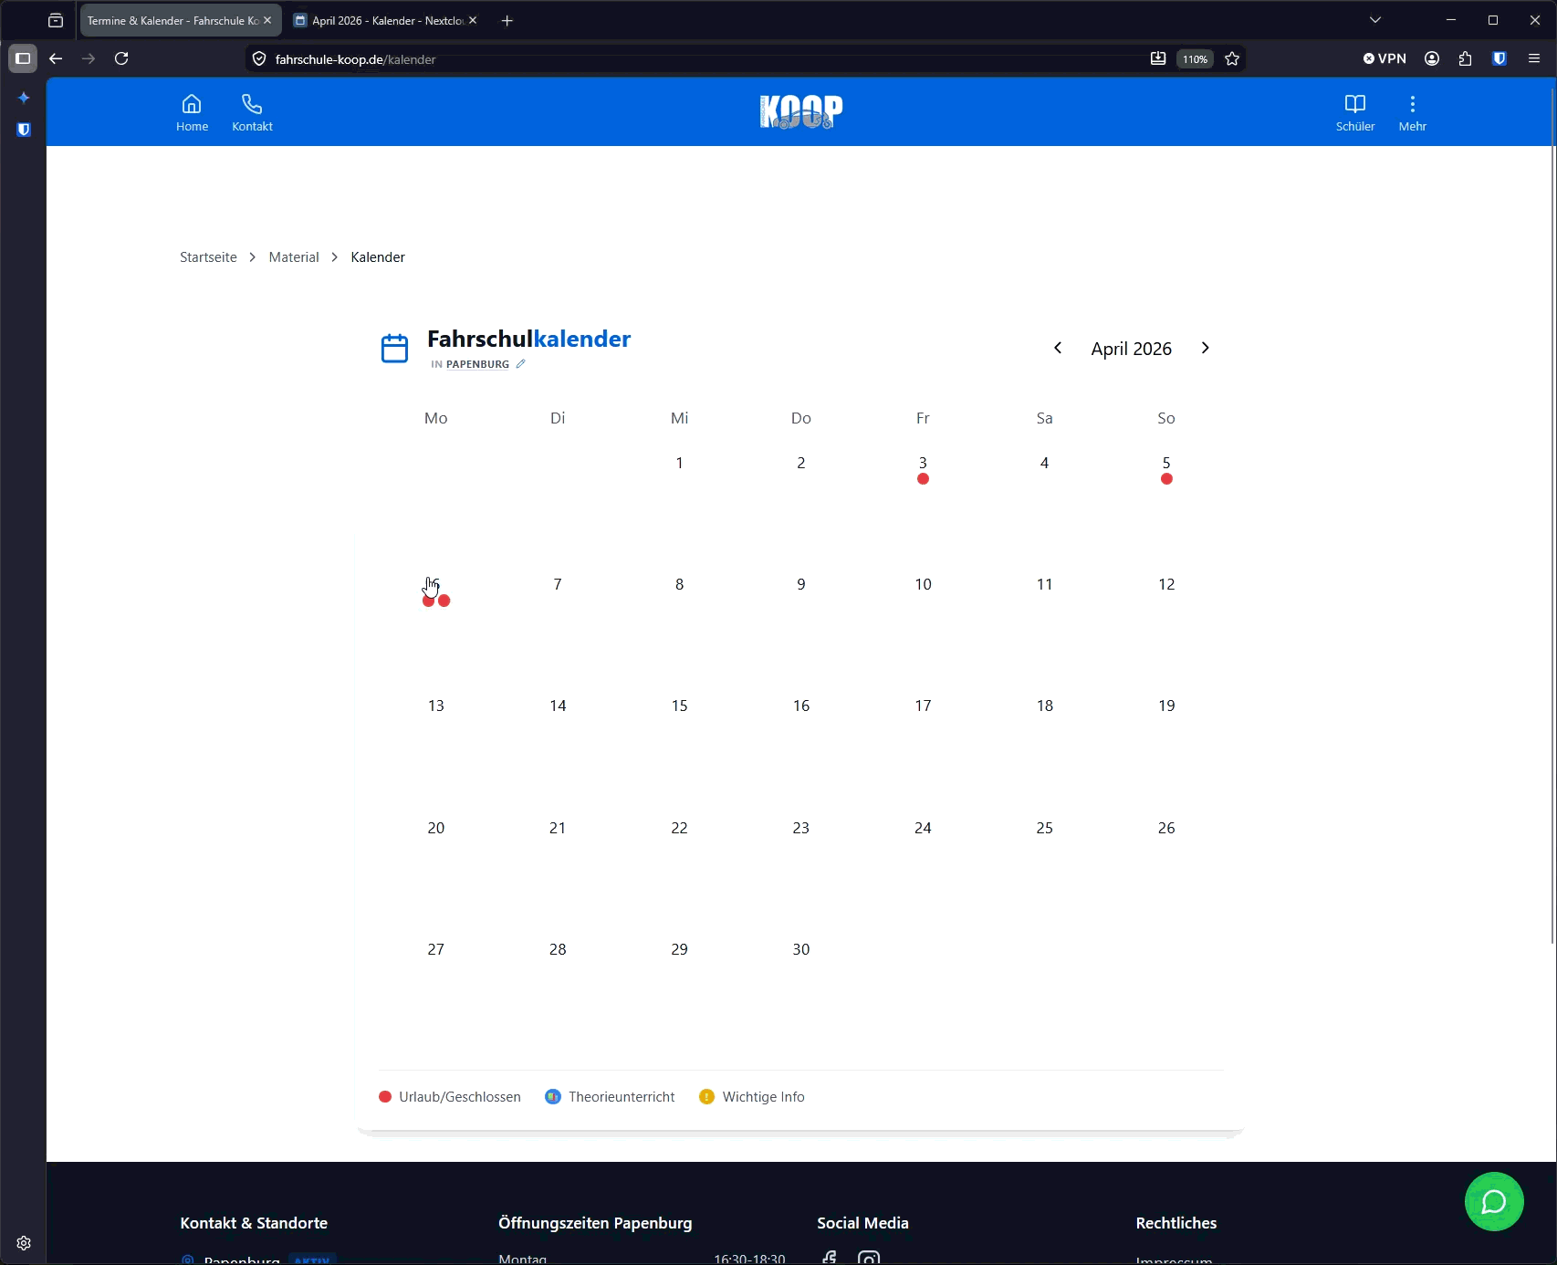The height and width of the screenshot is (1265, 1557).
Task: Open Facebook link in footer
Action: (829, 1258)
